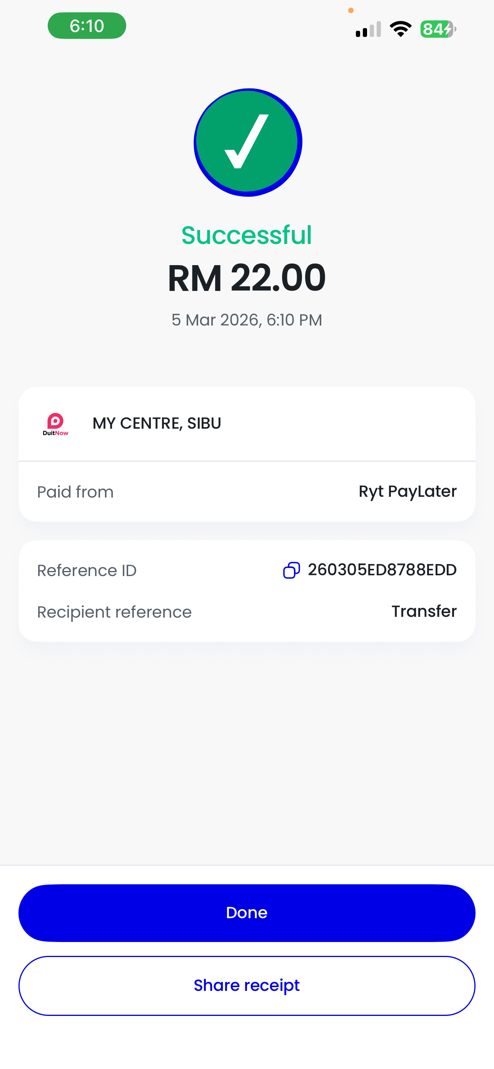
Task: Tap the Share receipt button
Action: point(247,985)
